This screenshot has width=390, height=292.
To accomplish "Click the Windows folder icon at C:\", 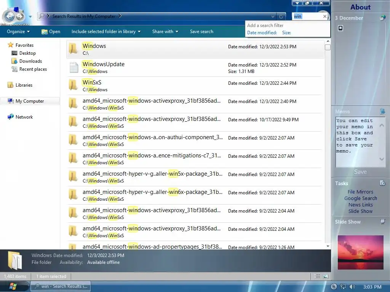I will (74, 49).
